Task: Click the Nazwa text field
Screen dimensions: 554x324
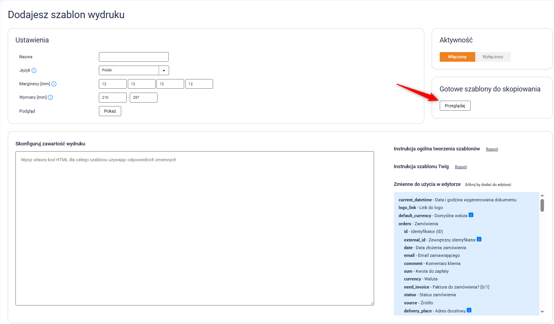Action: pyautogui.click(x=134, y=57)
